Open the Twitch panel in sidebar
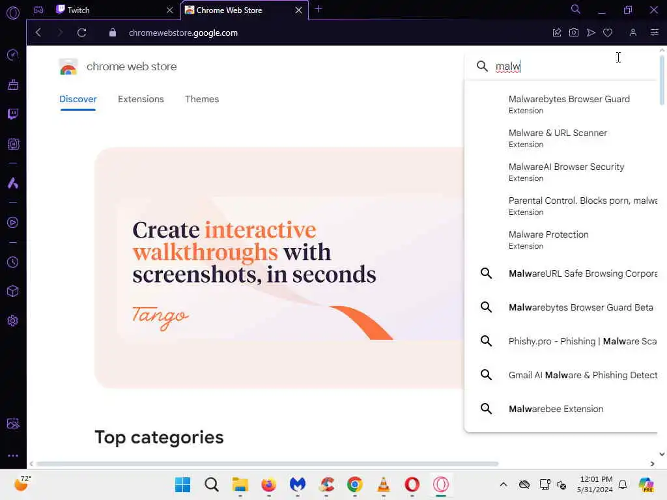This screenshot has width=667, height=500. (13, 114)
